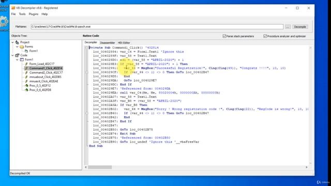Click the loc_00402884 code line
Screen dimensions: 331x186
coord(138,52)
